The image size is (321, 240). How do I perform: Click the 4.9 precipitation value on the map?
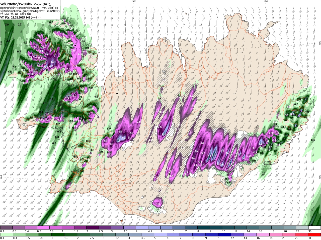click(227, 153)
